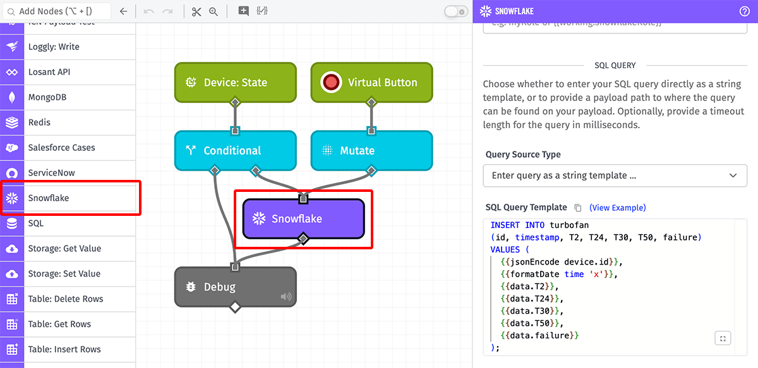Image resolution: width=758 pixels, height=368 pixels.
Task: Pick the Redis node in the palette
Action: tap(68, 122)
